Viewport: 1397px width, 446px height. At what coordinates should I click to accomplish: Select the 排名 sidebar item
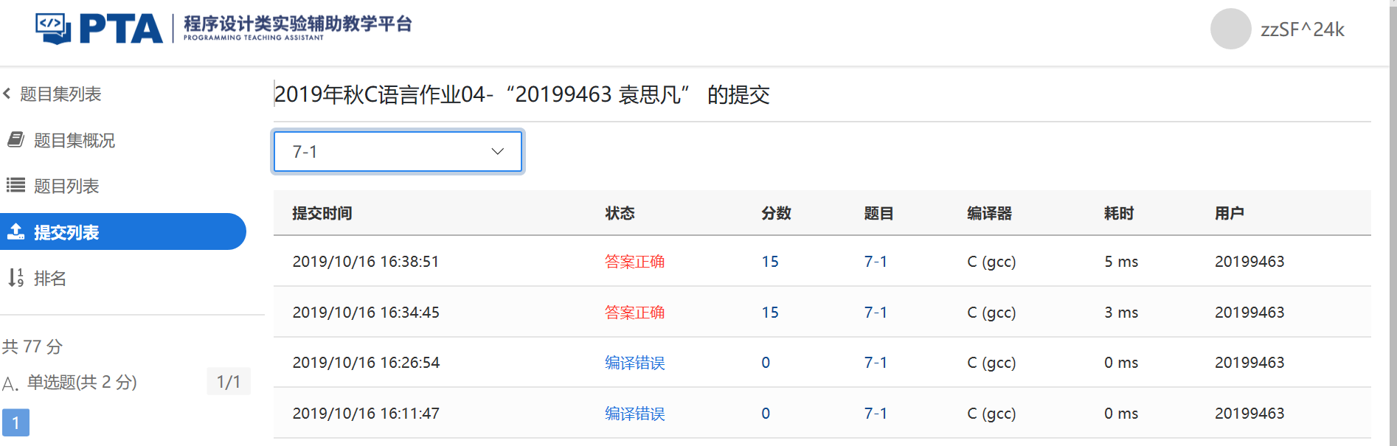click(49, 278)
